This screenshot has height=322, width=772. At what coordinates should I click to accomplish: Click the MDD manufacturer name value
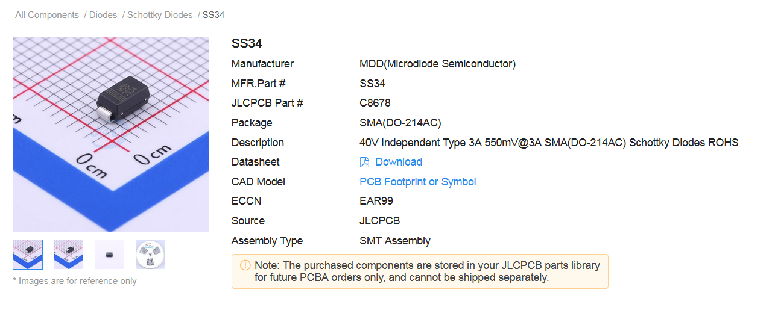click(x=437, y=64)
